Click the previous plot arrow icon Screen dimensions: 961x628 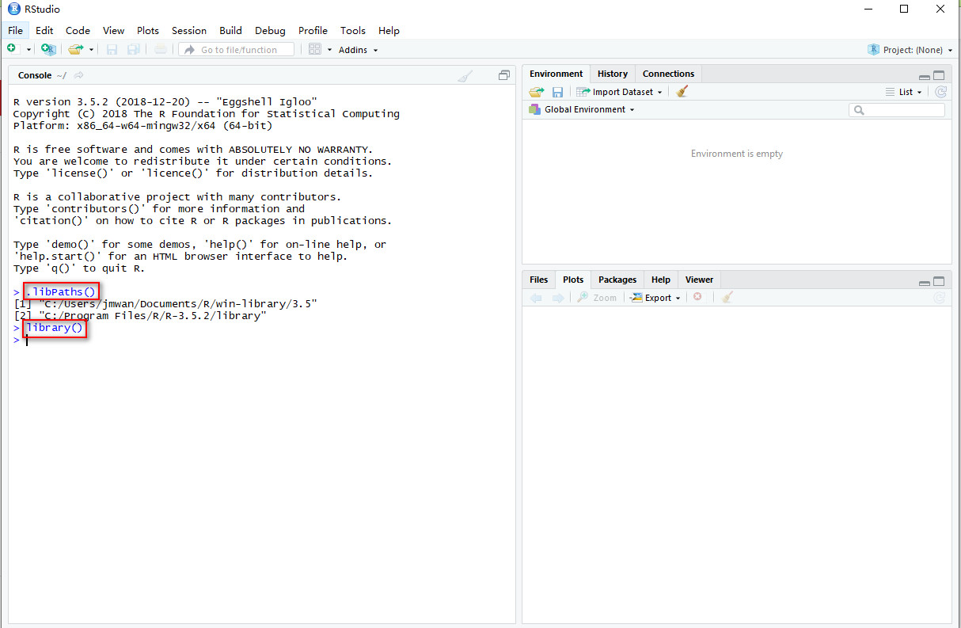point(536,298)
